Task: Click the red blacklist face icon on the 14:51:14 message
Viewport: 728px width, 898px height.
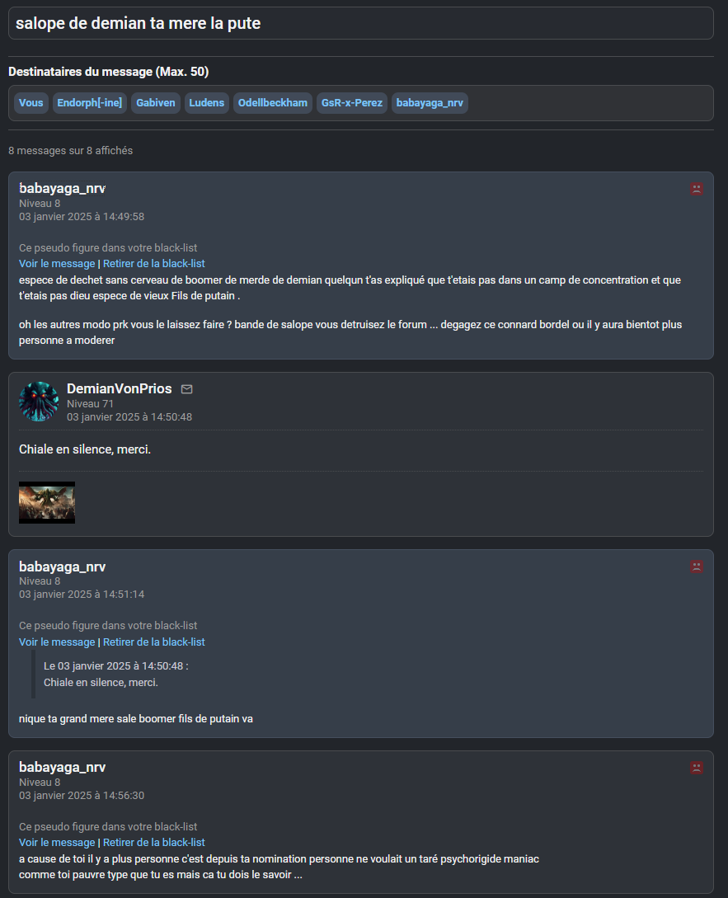Action: coord(697,567)
